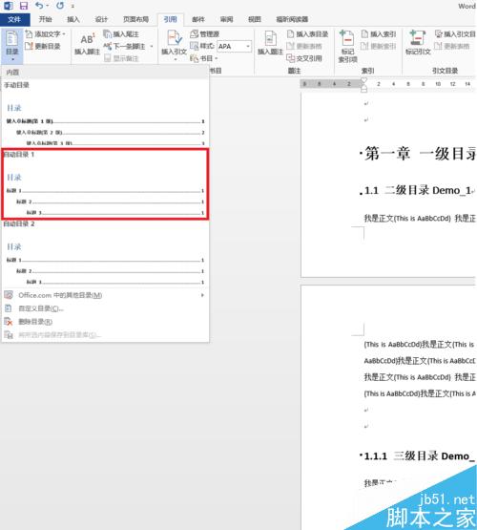The image size is (477, 530).
Task: Click the Save icon in quick access toolbar
Action: click(x=24, y=6)
